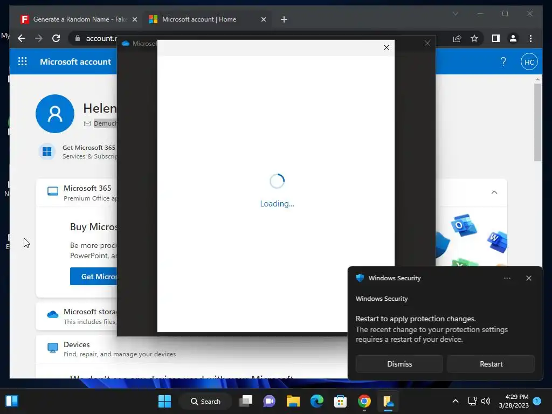Open the Windows Start menu
The width and height of the screenshot is (552, 414).
pos(164,401)
